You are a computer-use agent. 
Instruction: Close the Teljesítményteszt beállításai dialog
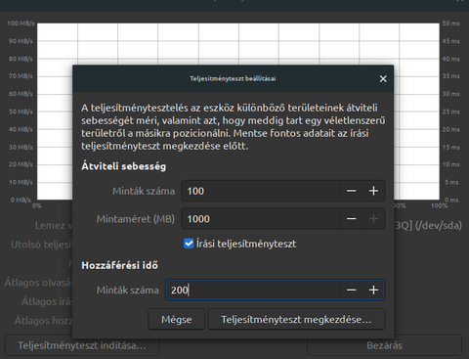tap(383, 78)
